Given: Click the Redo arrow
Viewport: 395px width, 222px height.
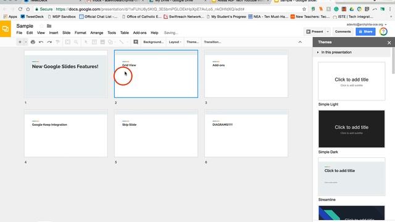Looking at the screenshot, I should [49, 42].
